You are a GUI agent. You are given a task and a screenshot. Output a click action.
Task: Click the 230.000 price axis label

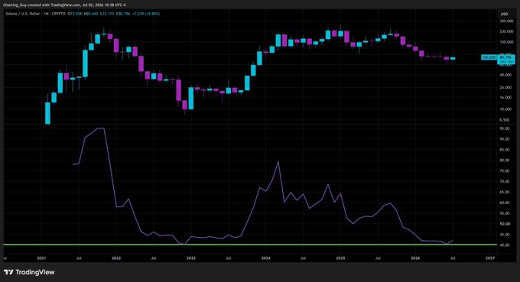click(x=506, y=31)
